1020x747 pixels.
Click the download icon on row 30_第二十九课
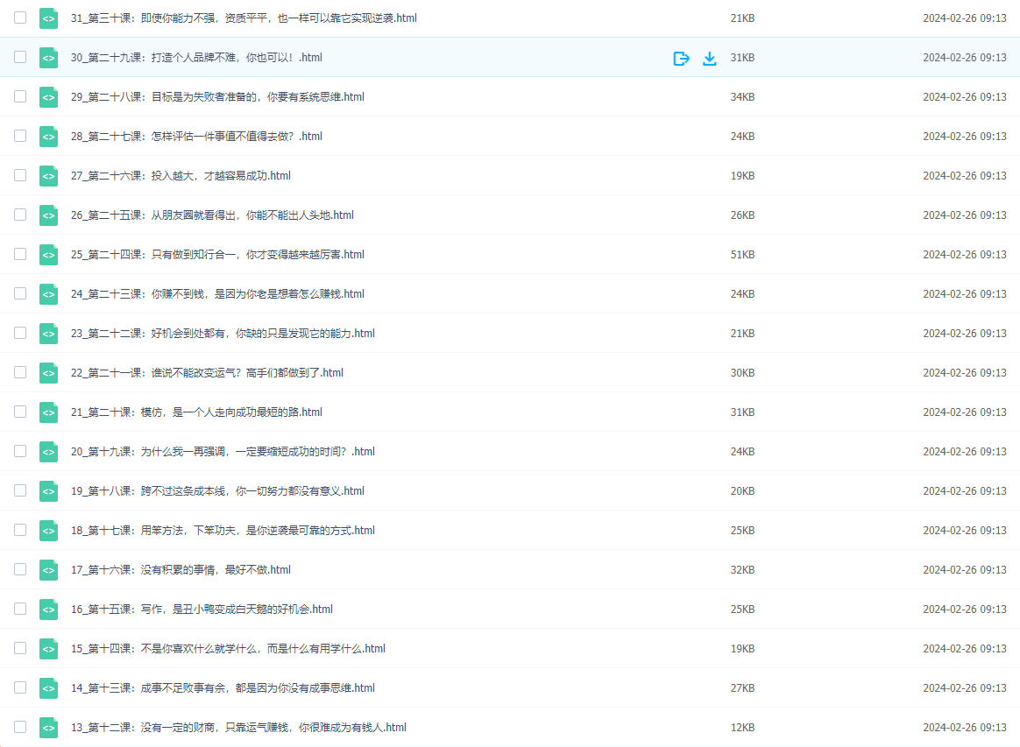710,58
